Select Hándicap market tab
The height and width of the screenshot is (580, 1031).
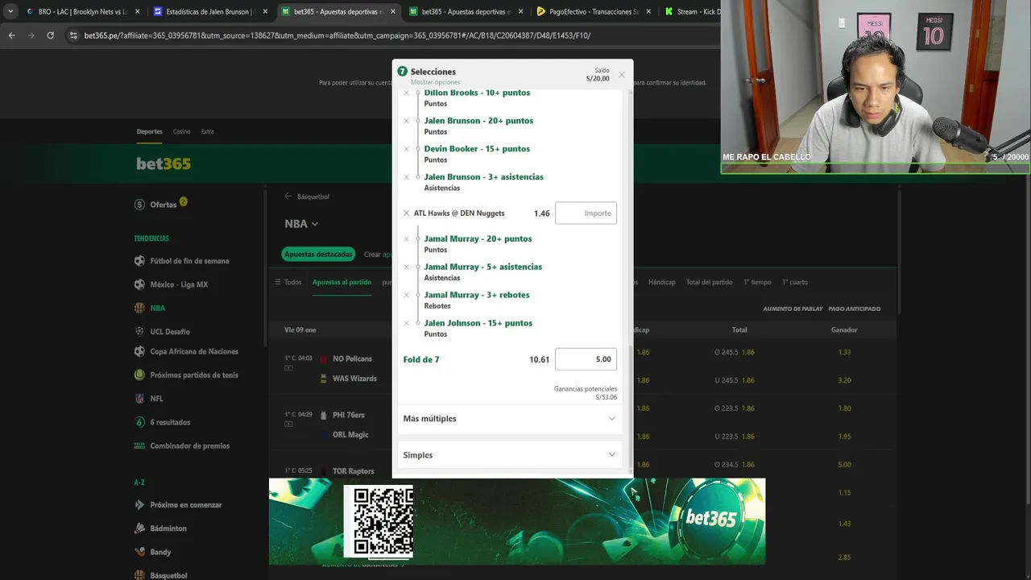pyautogui.click(x=662, y=282)
